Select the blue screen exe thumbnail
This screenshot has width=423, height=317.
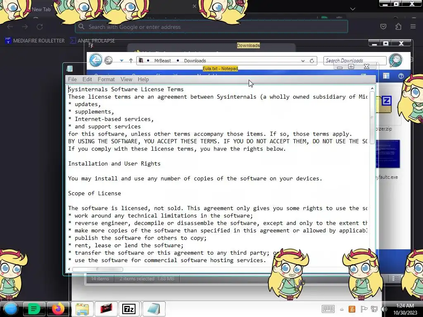pyautogui.click(x=387, y=154)
